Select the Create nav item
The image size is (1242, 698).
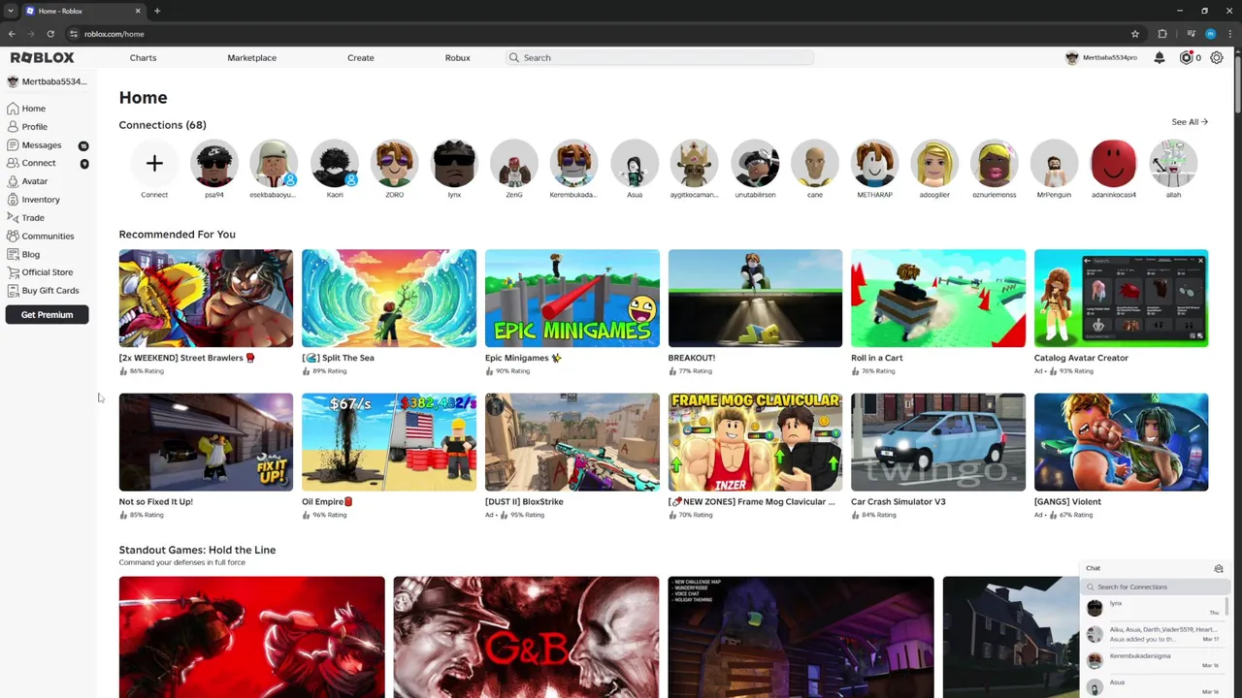[361, 58]
